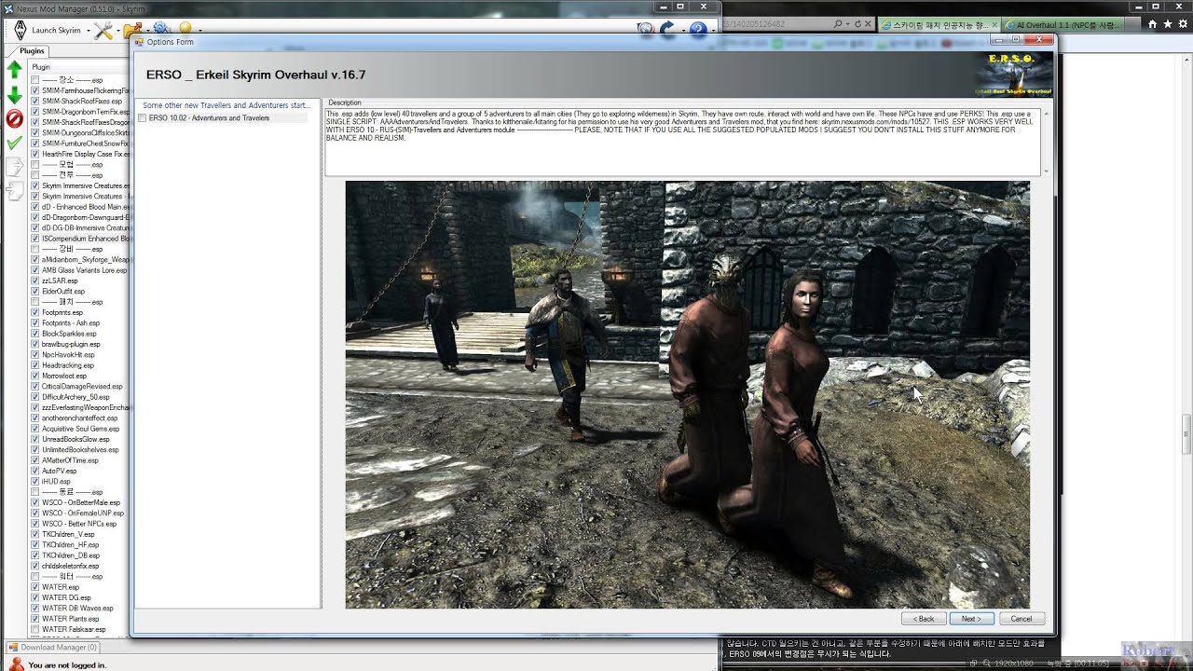This screenshot has width=1193, height=671.
Task: Click the blue refresh arrow icon
Action: [667, 30]
